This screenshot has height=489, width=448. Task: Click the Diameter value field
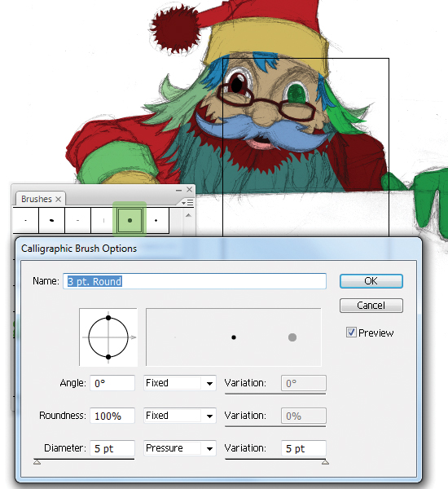tap(112, 448)
